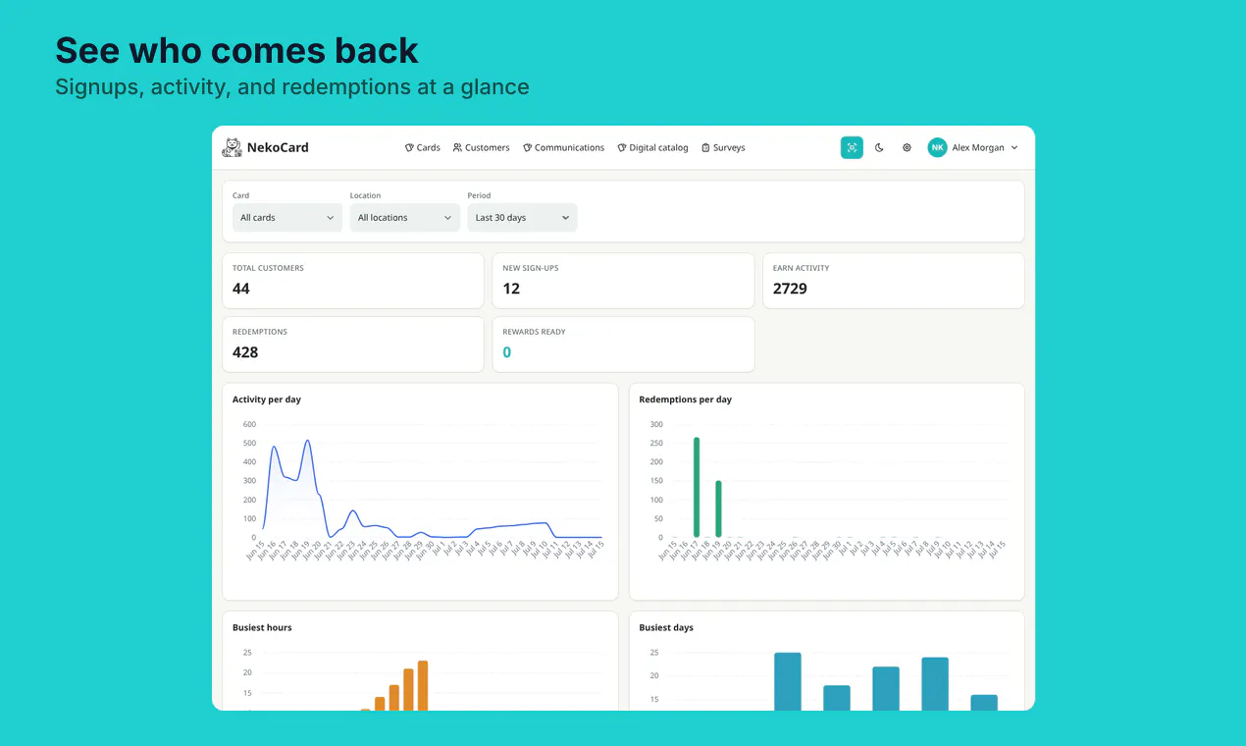Image resolution: width=1246 pixels, height=746 pixels.
Task: Click the account menu chevron
Action: pyautogui.click(x=1014, y=147)
